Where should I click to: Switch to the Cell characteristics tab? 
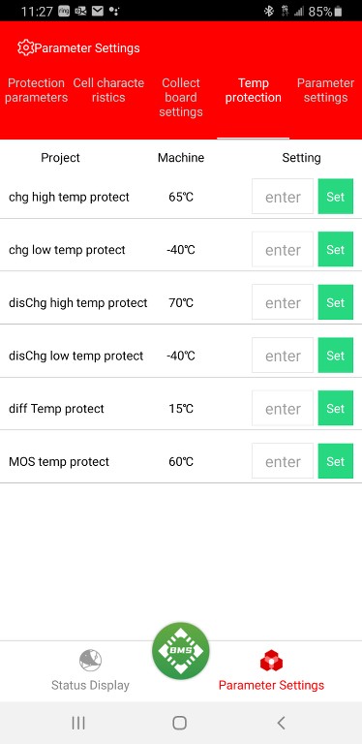108,90
